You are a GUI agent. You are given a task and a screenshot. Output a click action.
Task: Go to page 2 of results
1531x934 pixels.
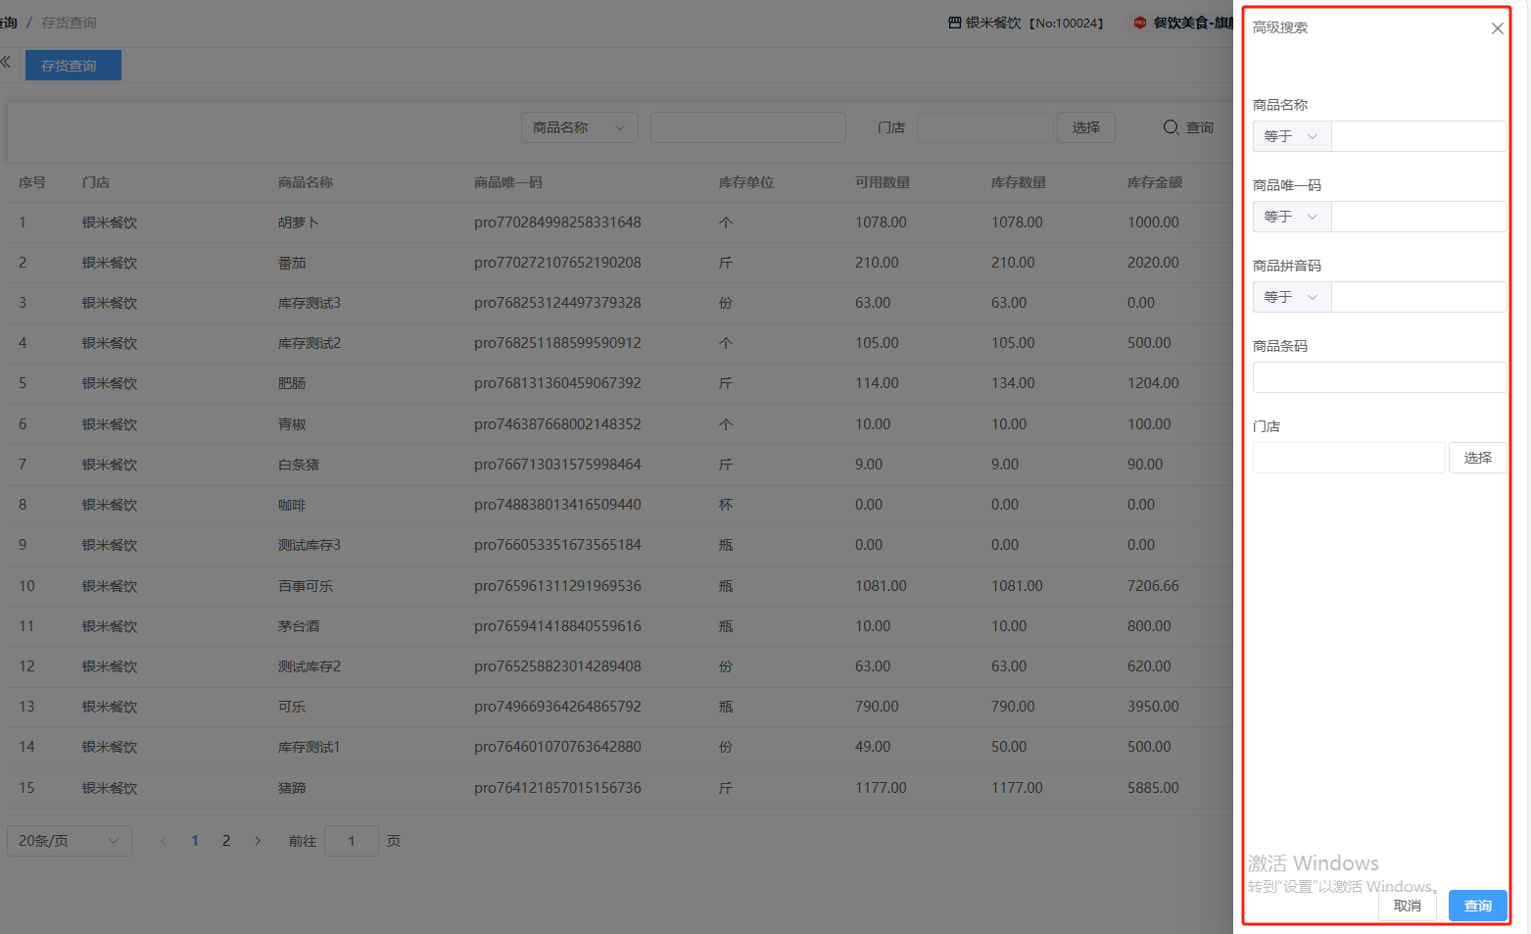tap(226, 841)
